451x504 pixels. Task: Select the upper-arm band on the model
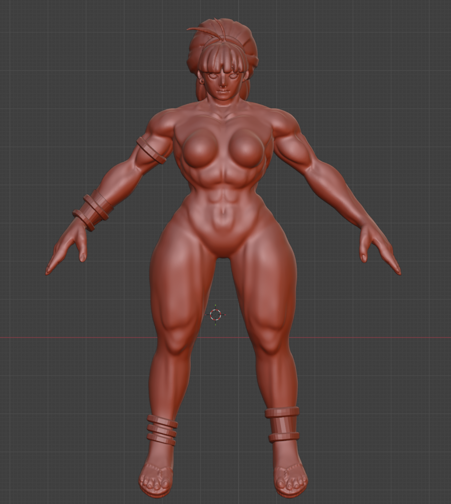(151, 150)
